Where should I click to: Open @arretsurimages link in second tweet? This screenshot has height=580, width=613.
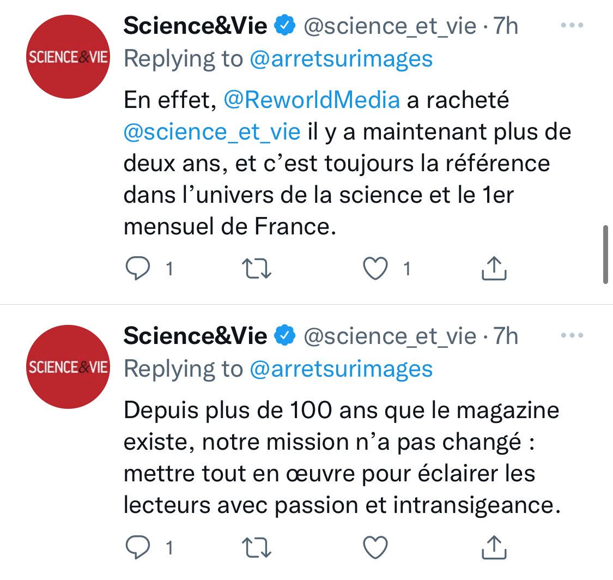tap(341, 369)
